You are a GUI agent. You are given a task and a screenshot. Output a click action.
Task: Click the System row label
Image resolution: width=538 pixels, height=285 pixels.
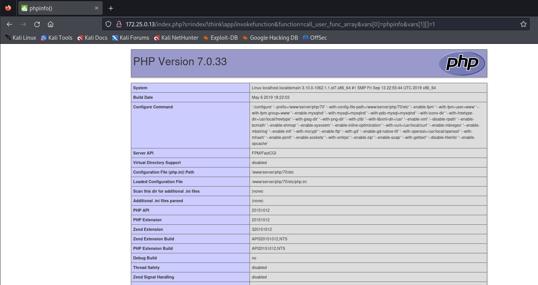click(140, 88)
